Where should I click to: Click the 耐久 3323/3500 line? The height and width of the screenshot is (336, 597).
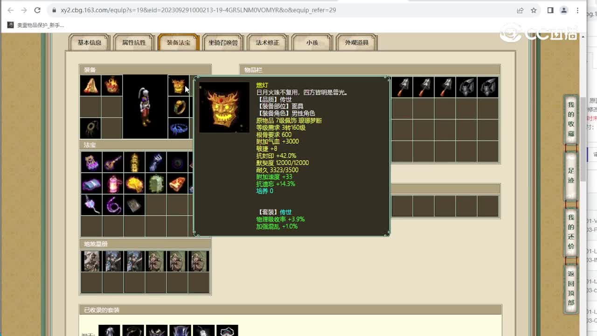277,170
